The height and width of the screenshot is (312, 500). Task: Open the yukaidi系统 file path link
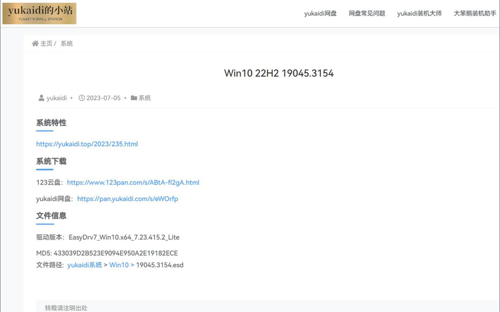(85, 265)
